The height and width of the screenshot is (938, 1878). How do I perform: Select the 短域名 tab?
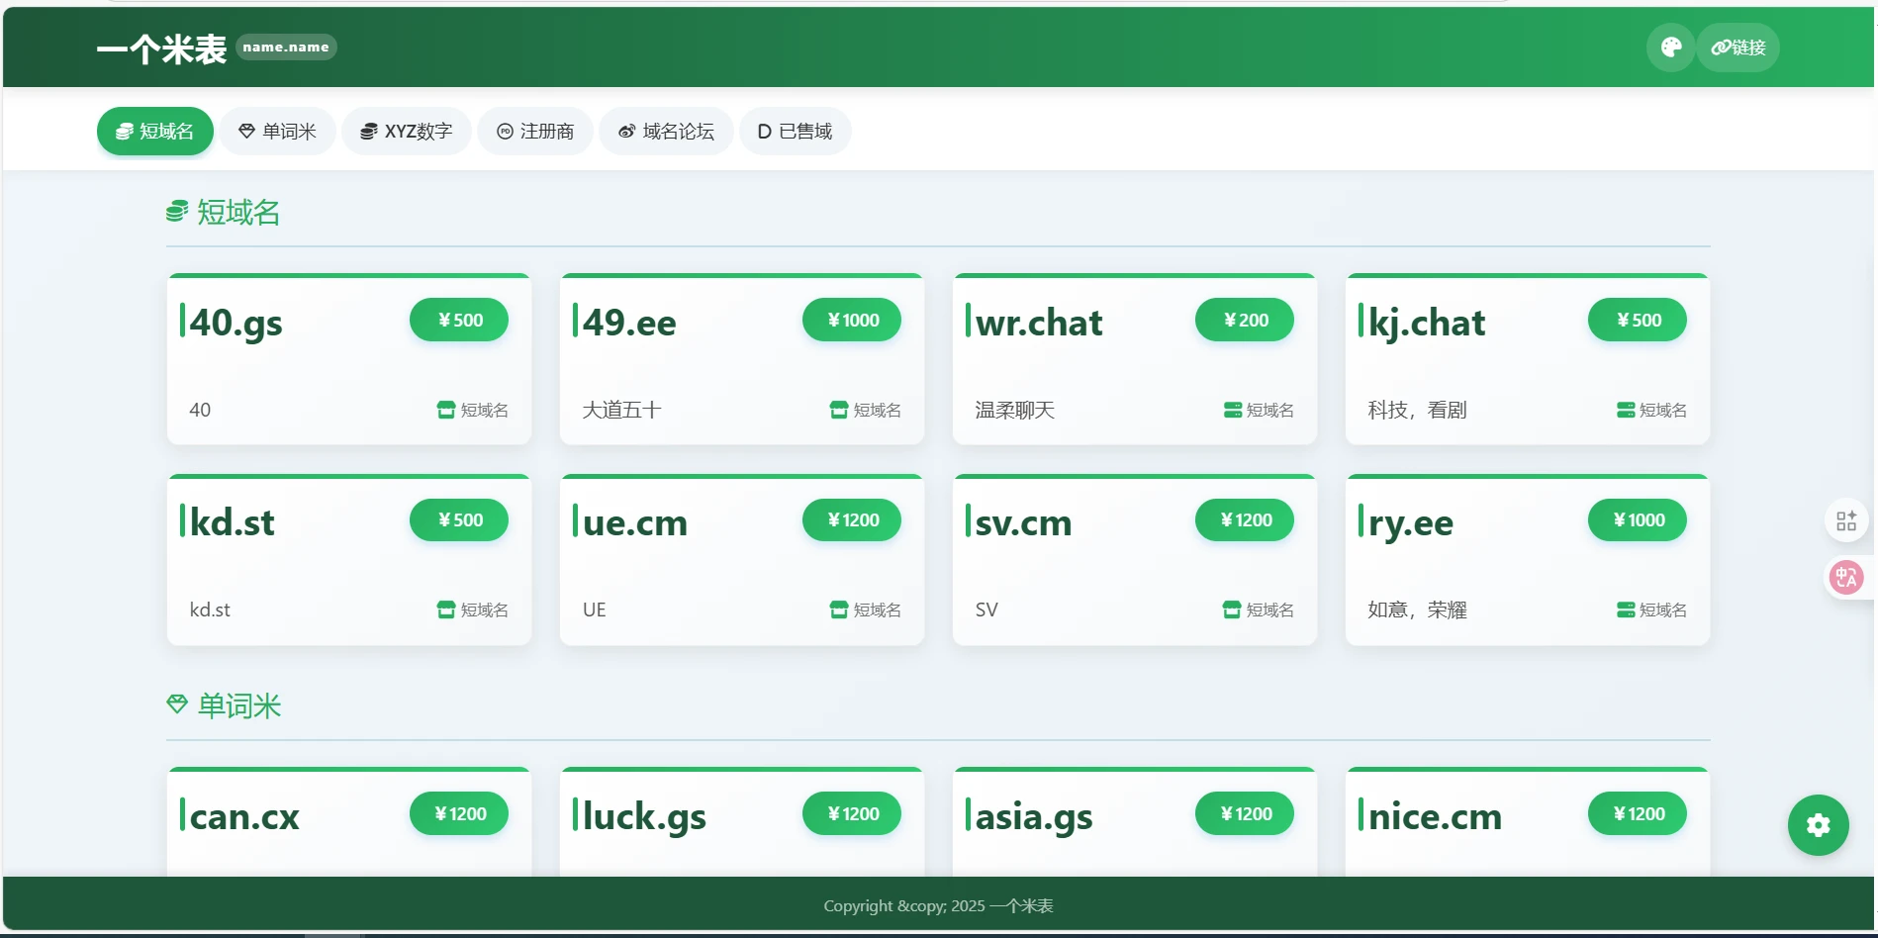click(x=155, y=132)
